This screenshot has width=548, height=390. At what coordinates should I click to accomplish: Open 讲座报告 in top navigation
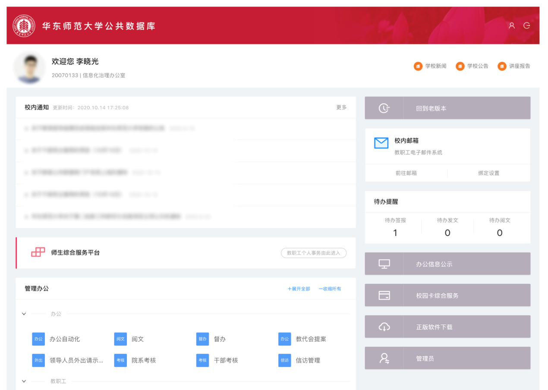[x=514, y=66]
